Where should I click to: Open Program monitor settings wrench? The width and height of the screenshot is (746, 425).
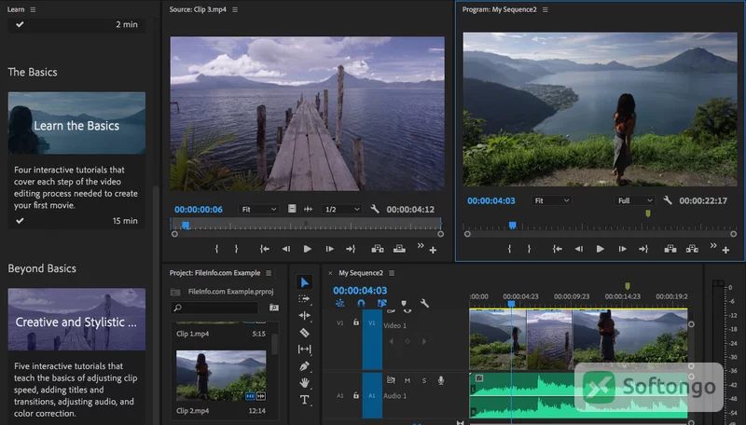coord(668,200)
